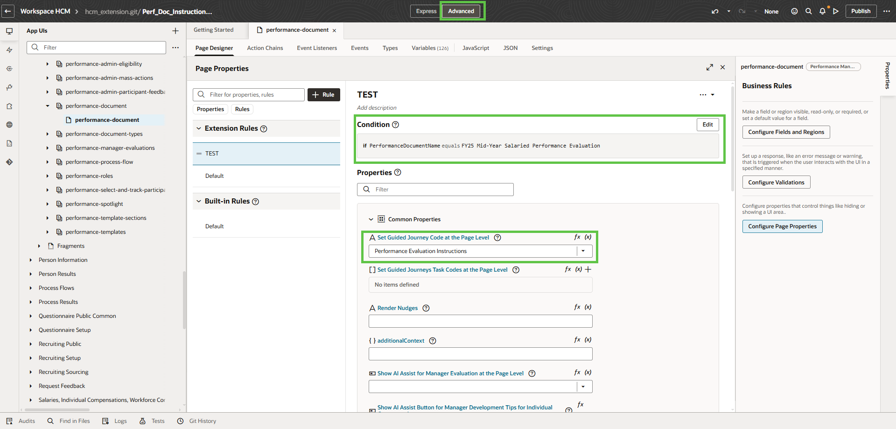Click the Publish button
Viewport: 896px width, 429px height.
tap(861, 11)
